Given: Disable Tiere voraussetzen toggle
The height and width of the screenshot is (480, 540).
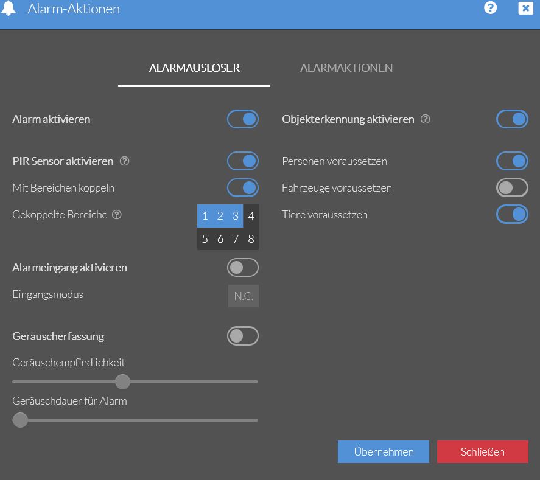Looking at the screenshot, I should point(512,215).
